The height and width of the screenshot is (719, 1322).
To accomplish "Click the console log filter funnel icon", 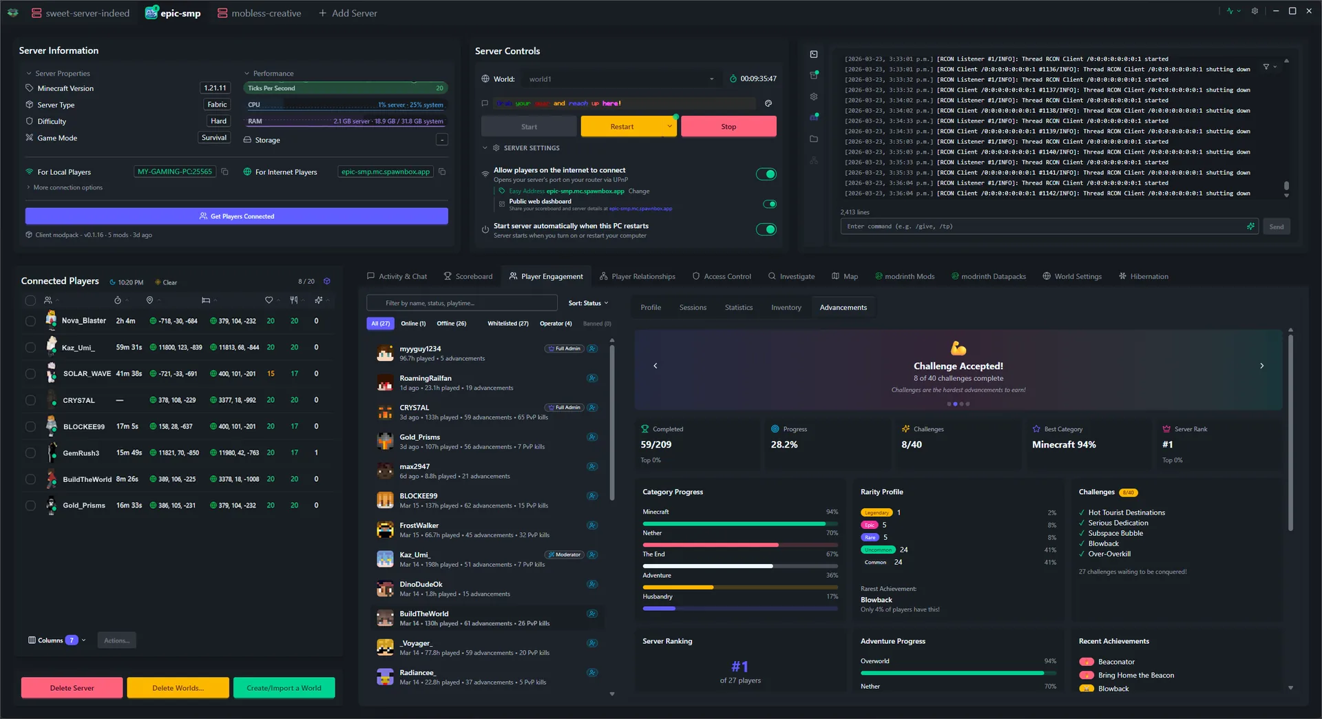I will [1266, 66].
